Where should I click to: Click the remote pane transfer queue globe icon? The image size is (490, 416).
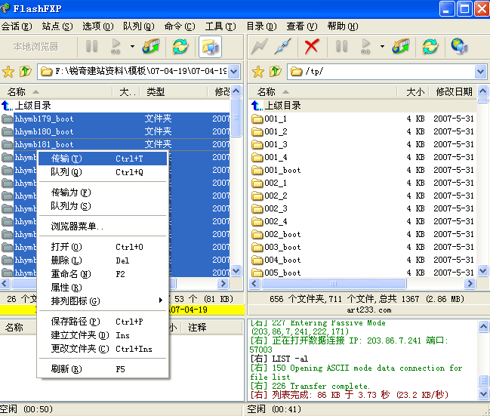[x=401, y=46]
